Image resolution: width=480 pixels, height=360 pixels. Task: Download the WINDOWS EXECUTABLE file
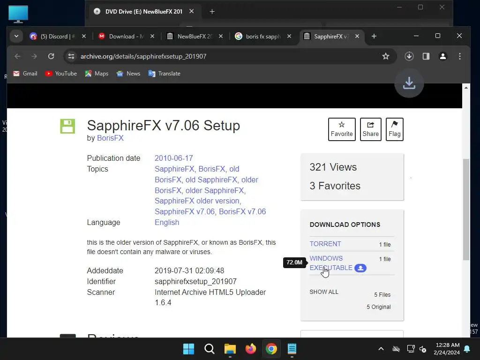(331, 263)
